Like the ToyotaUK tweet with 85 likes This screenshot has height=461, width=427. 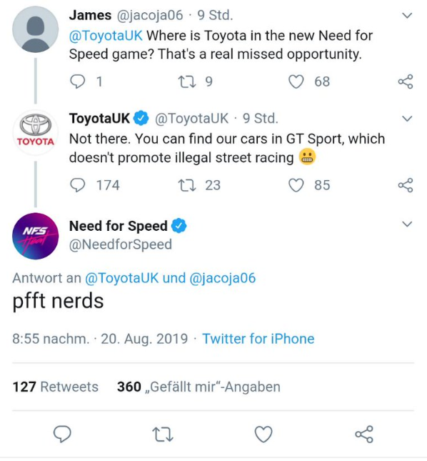click(296, 185)
